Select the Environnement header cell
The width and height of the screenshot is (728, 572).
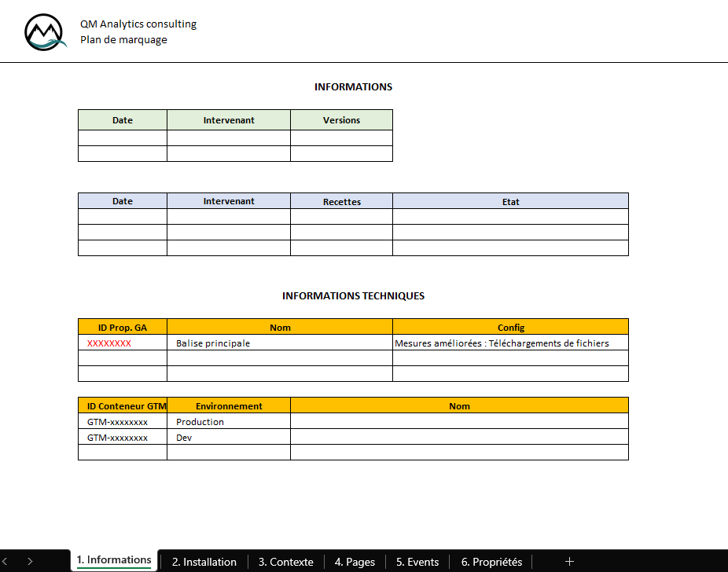pos(229,405)
